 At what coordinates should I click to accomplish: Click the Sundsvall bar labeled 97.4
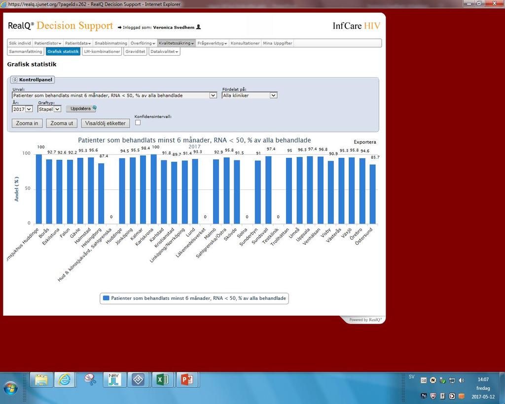(x=268, y=190)
